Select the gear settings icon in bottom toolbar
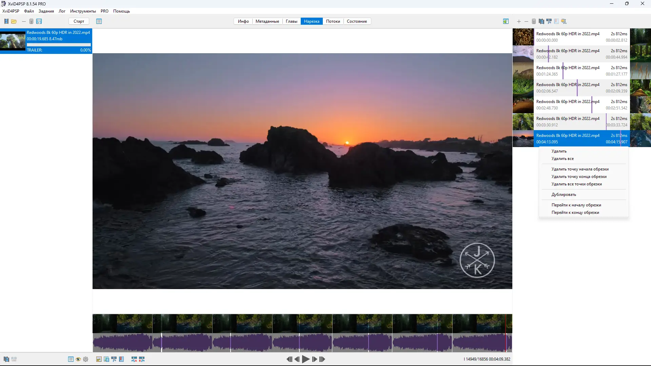The image size is (651, 366). click(86, 359)
